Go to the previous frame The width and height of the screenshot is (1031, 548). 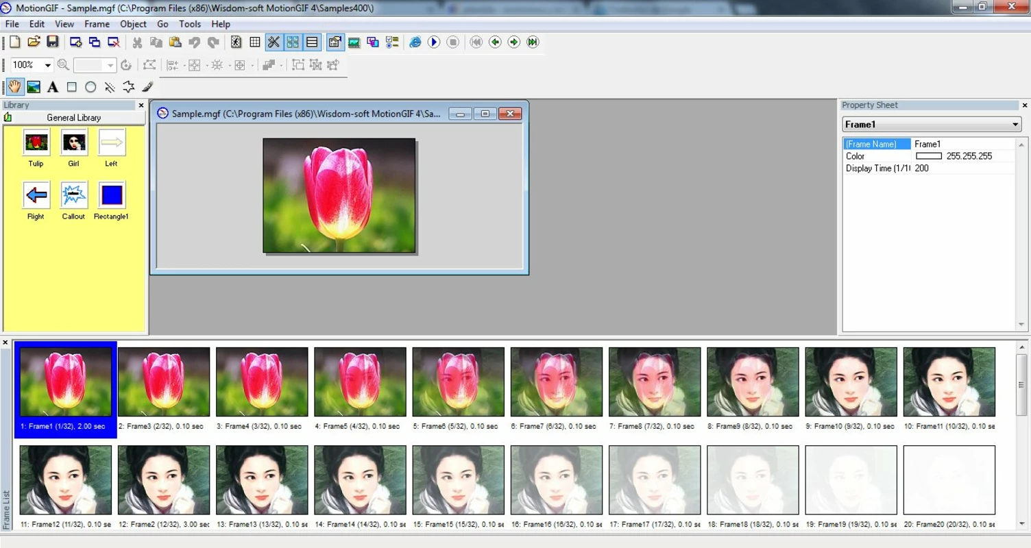click(495, 42)
